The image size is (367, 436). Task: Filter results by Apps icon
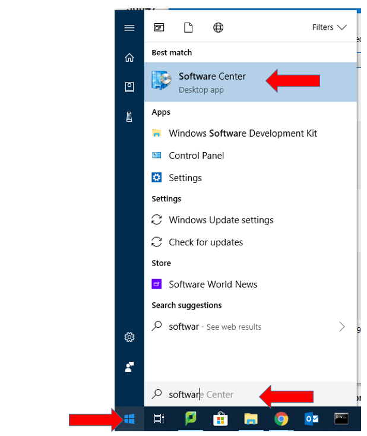click(159, 27)
